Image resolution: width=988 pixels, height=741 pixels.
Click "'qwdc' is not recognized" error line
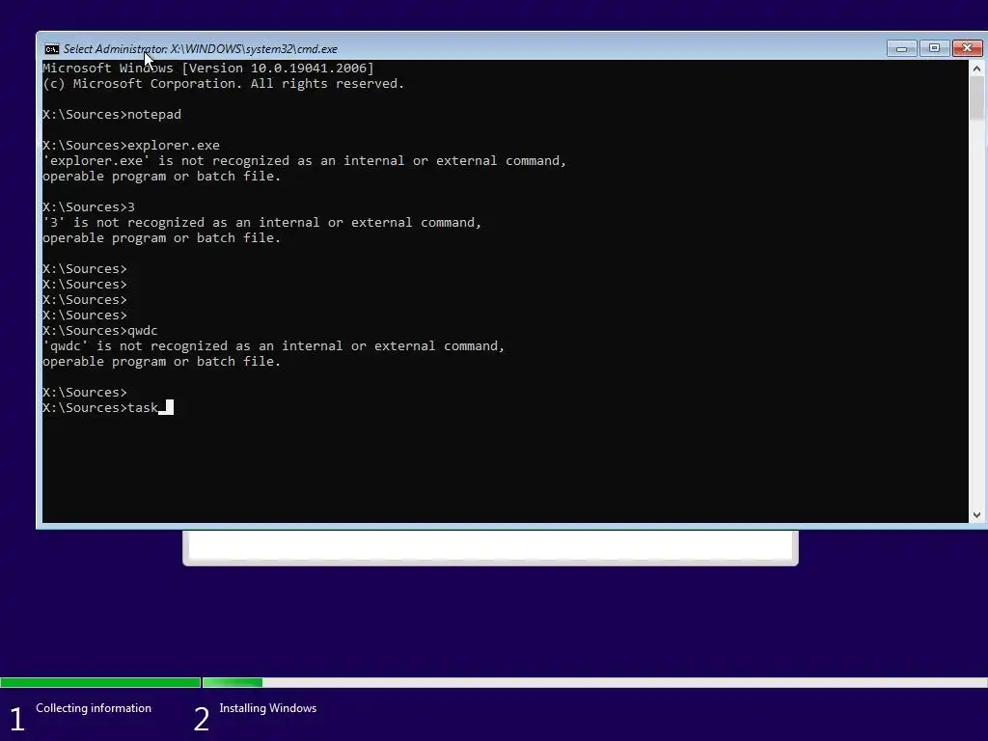tap(273, 346)
